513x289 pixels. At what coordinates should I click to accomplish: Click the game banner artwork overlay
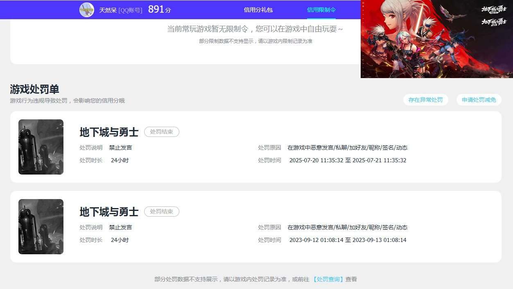click(x=437, y=39)
